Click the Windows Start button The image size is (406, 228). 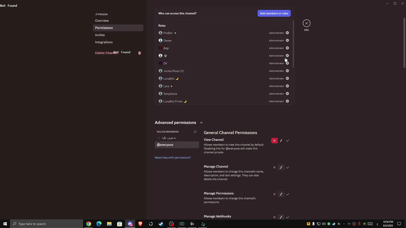[x=5, y=224]
